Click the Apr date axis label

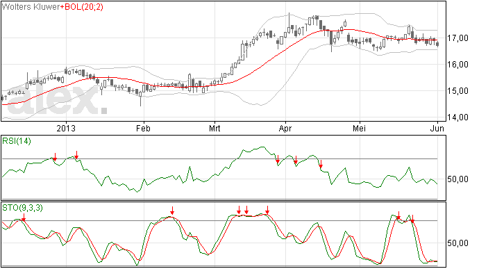pyautogui.click(x=285, y=128)
